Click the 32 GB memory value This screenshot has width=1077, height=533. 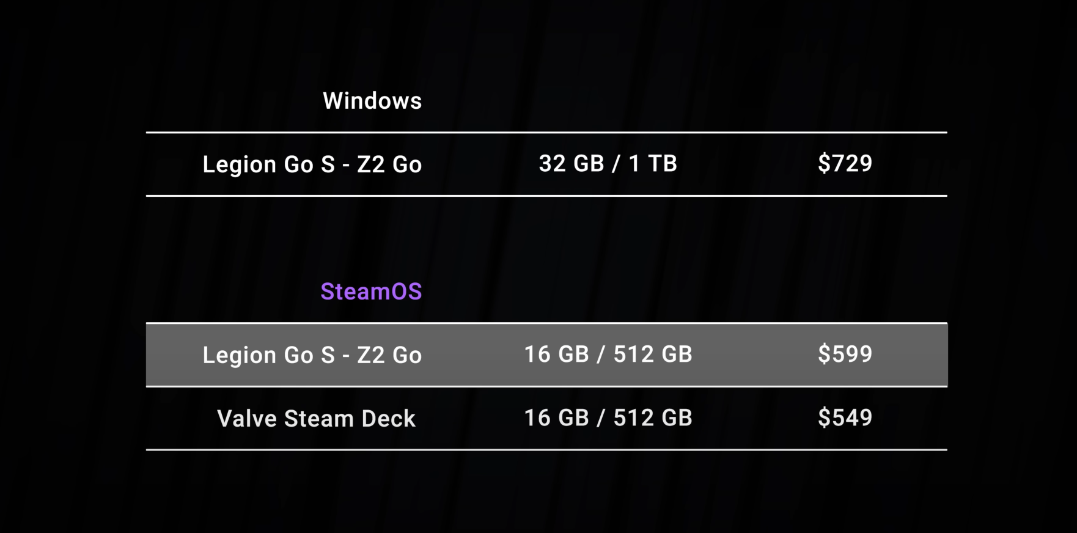[x=571, y=164]
